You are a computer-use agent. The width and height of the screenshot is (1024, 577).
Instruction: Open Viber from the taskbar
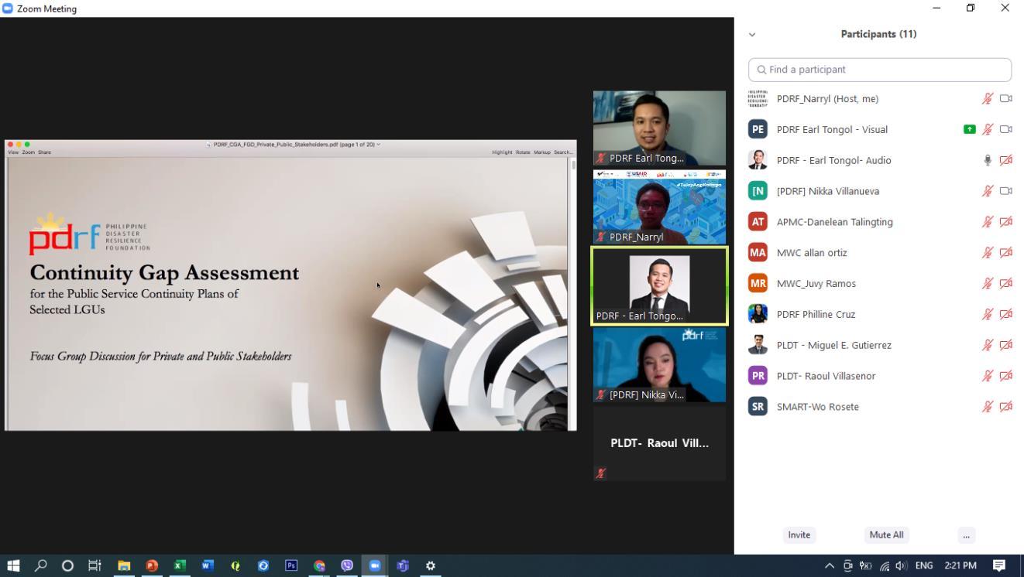click(x=347, y=565)
